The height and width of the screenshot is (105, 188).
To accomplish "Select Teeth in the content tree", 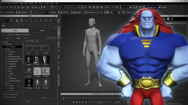I will click(11, 69).
